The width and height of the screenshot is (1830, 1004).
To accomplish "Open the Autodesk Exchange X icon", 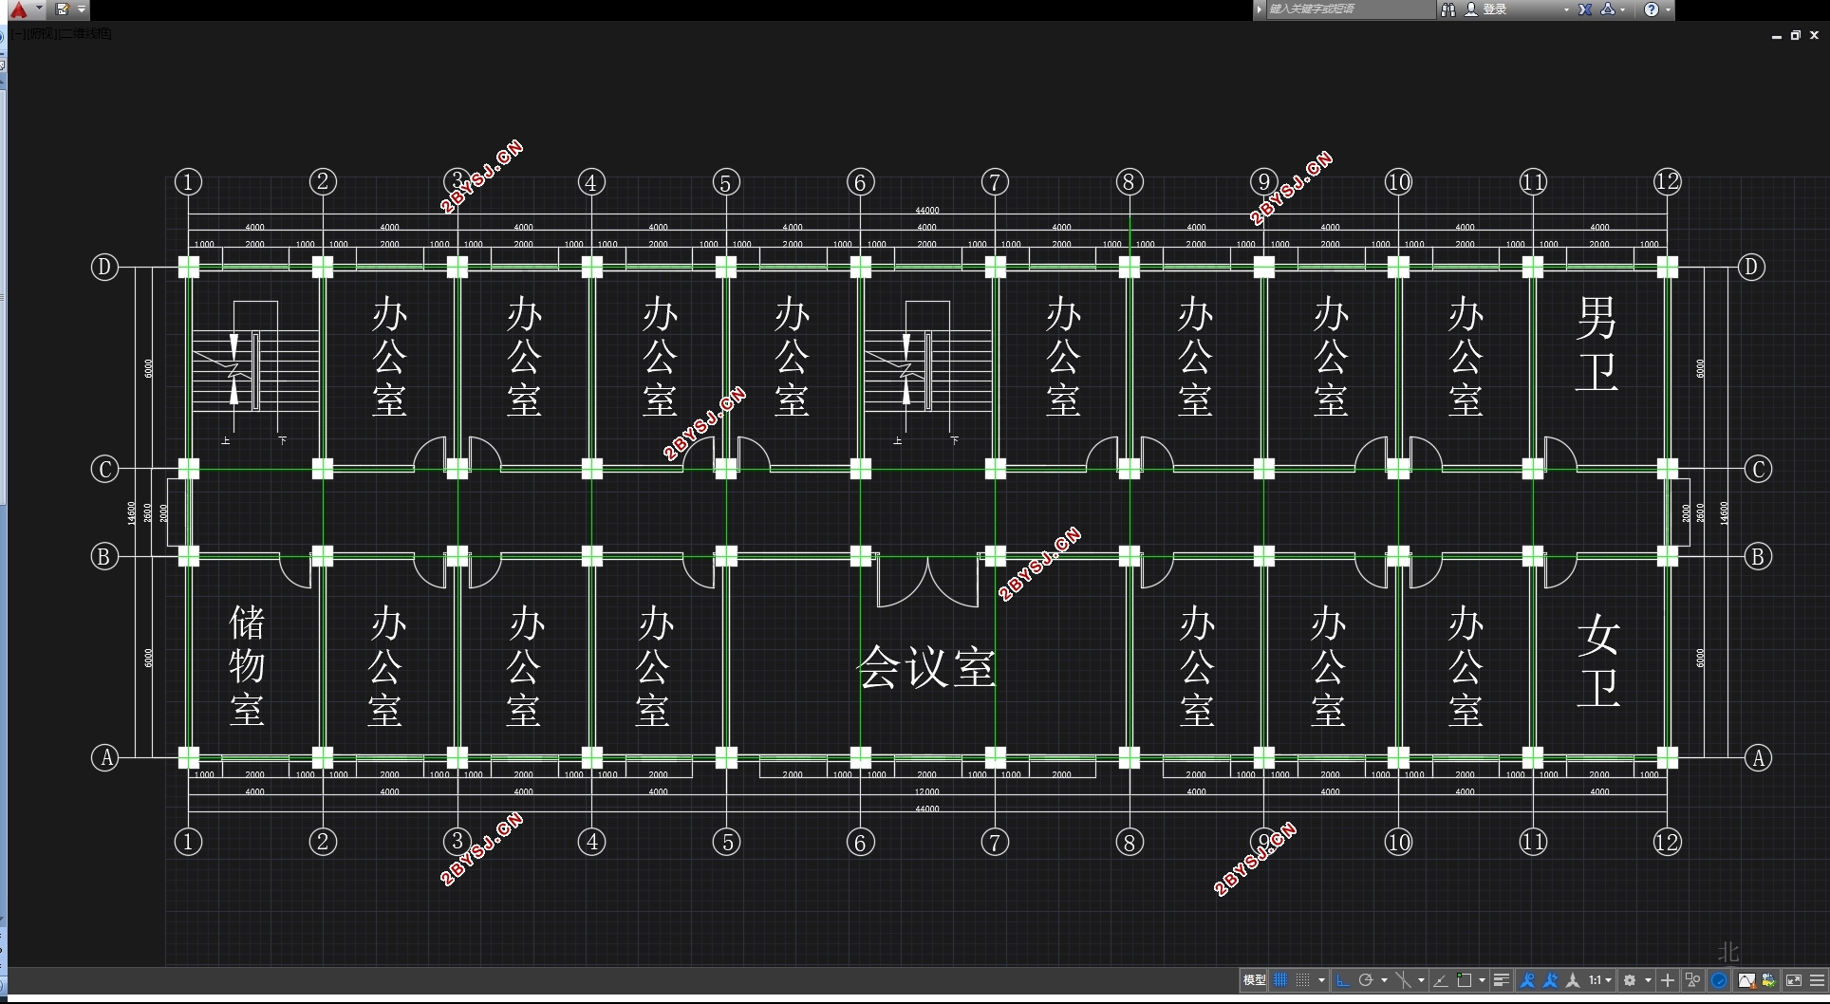I will click(1585, 9).
